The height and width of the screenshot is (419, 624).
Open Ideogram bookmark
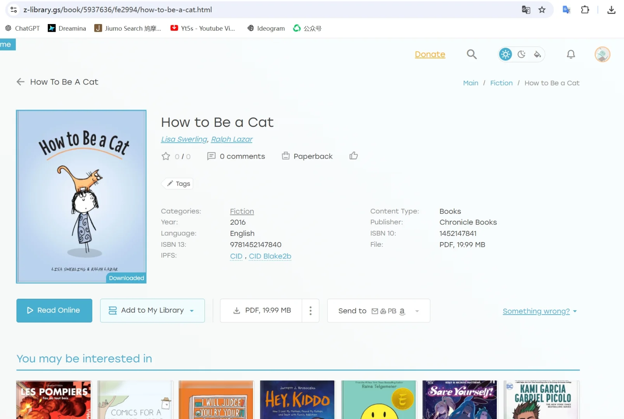266,28
